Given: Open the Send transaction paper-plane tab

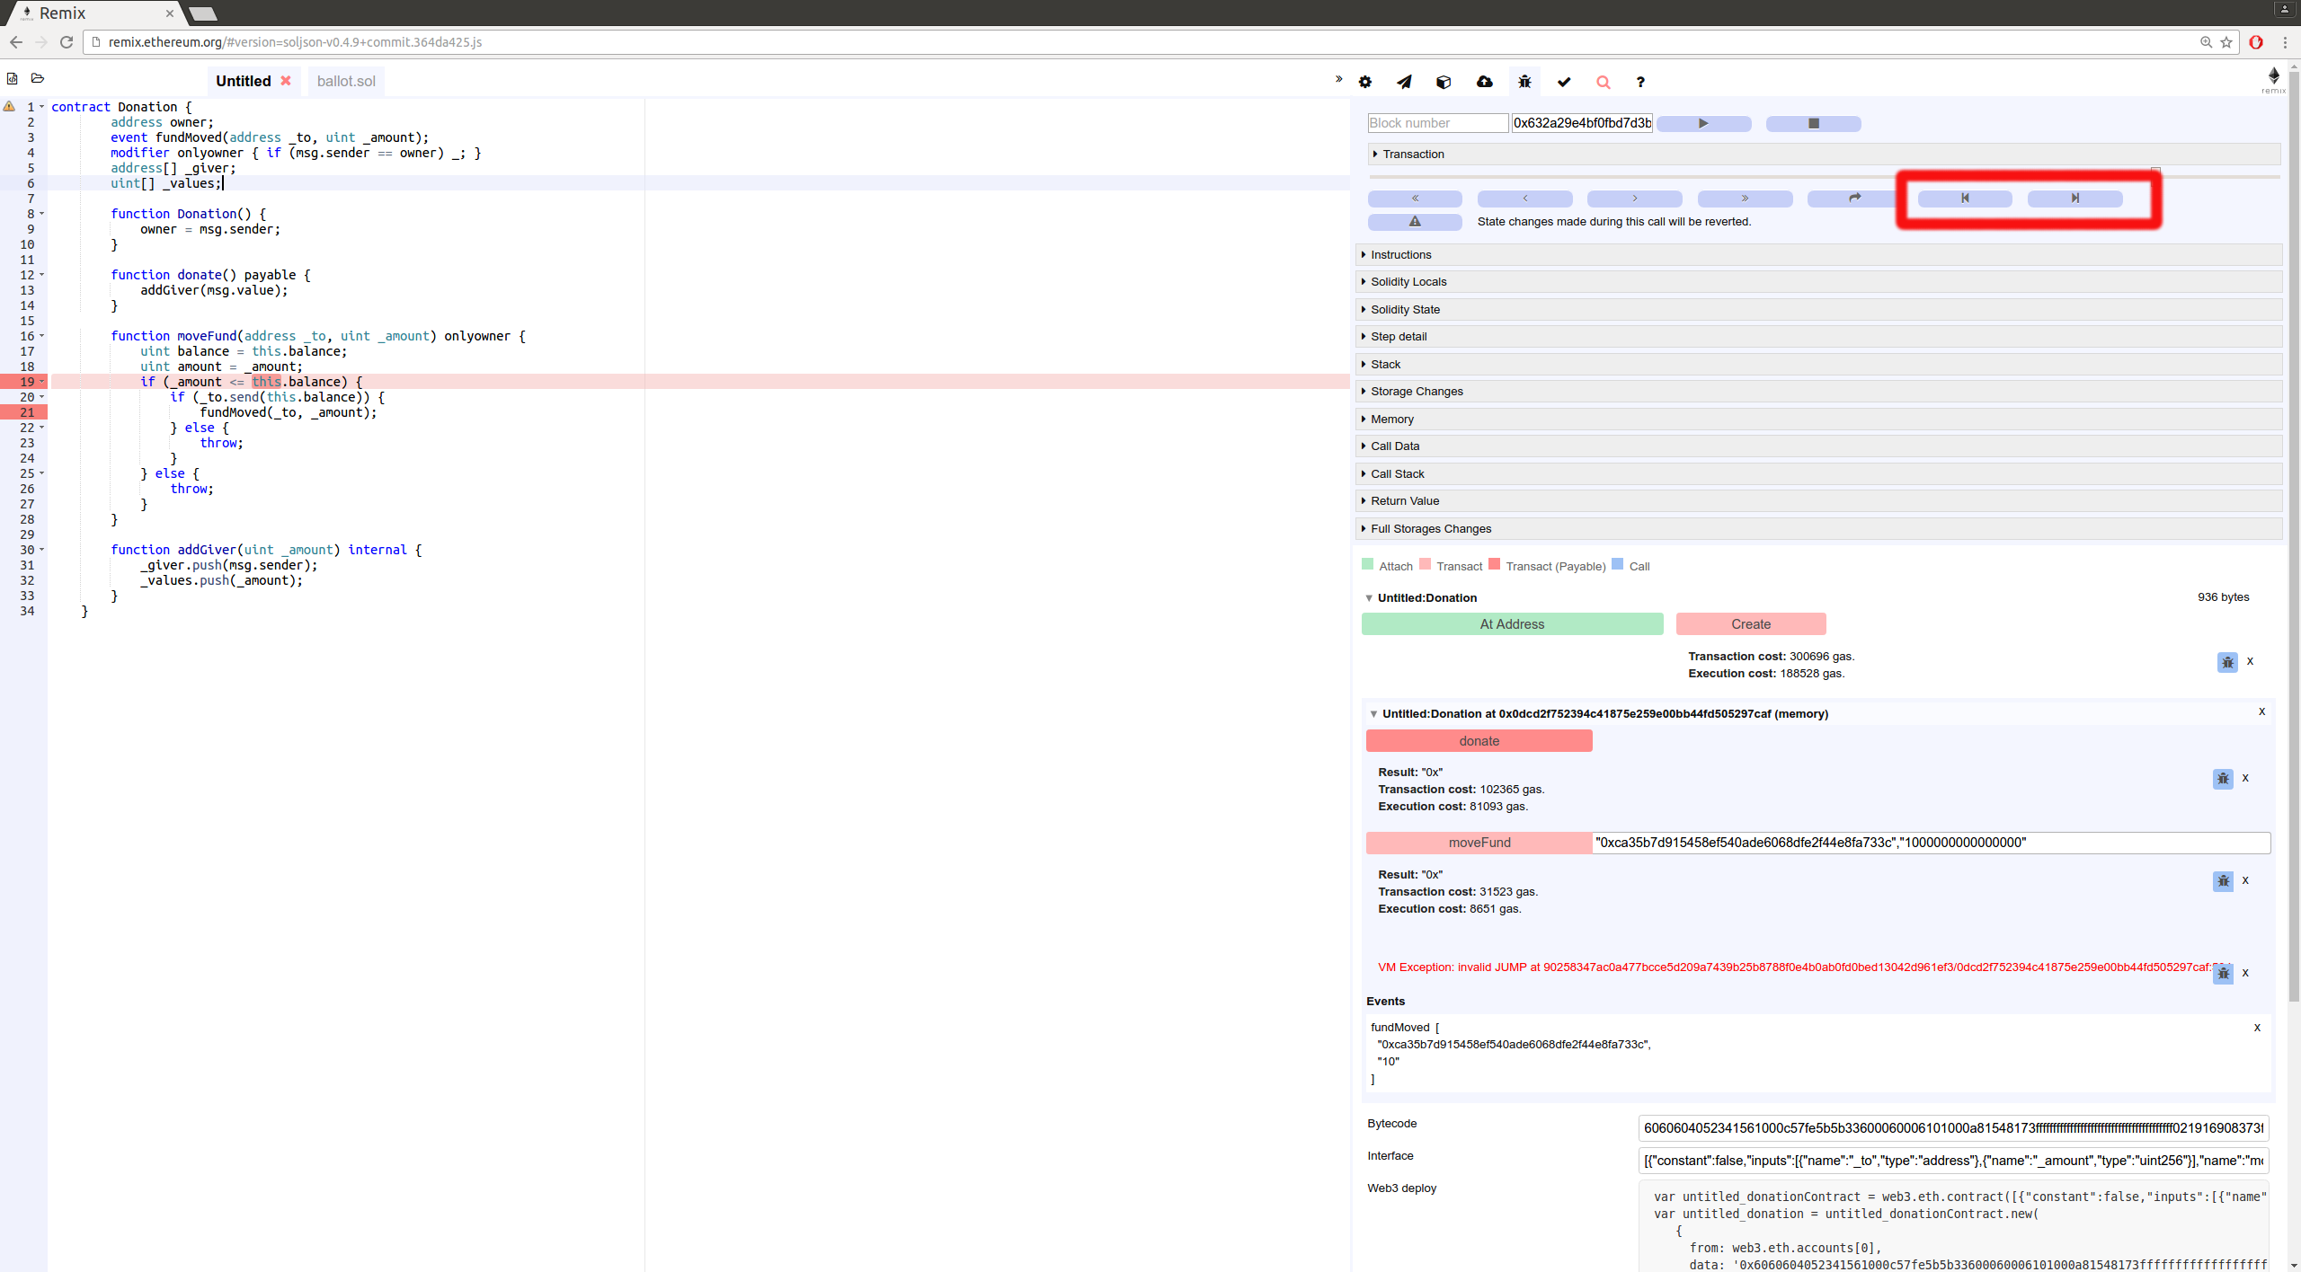Looking at the screenshot, I should click(x=1404, y=82).
